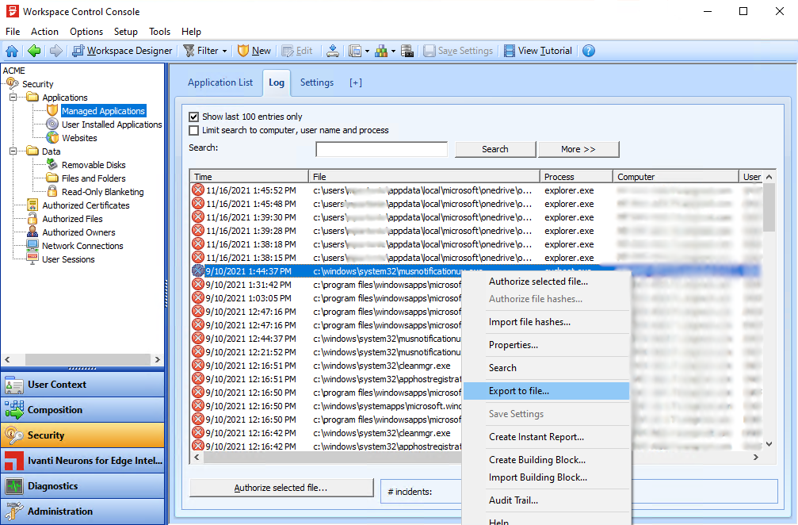The width and height of the screenshot is (798, 525).
Task: Uncheck Show last 100 entries only
Action: click(194, 117)
